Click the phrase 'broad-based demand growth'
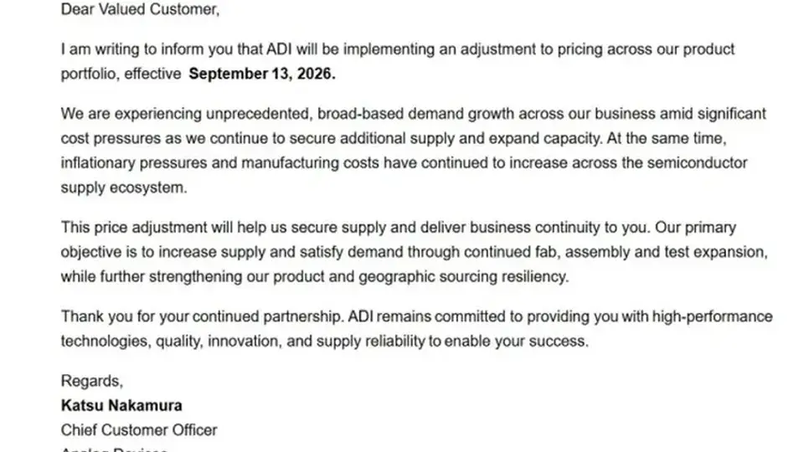The height and width of the screenshot is (452, 804). [416, 114]
